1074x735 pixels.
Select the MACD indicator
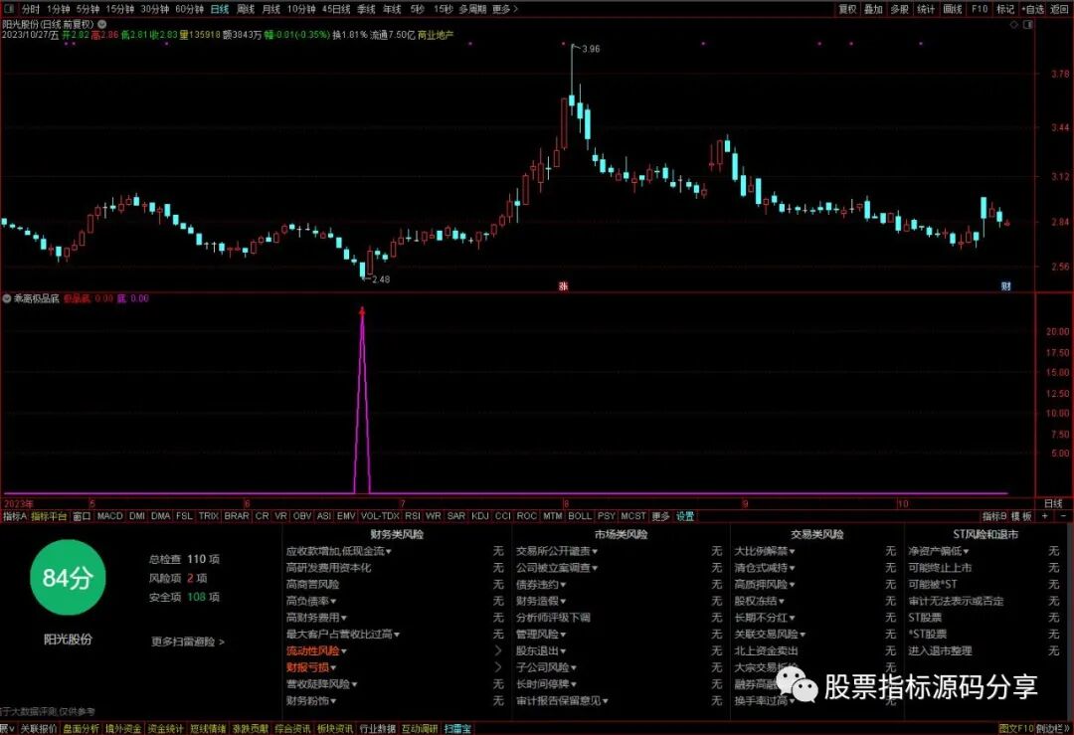109,516
